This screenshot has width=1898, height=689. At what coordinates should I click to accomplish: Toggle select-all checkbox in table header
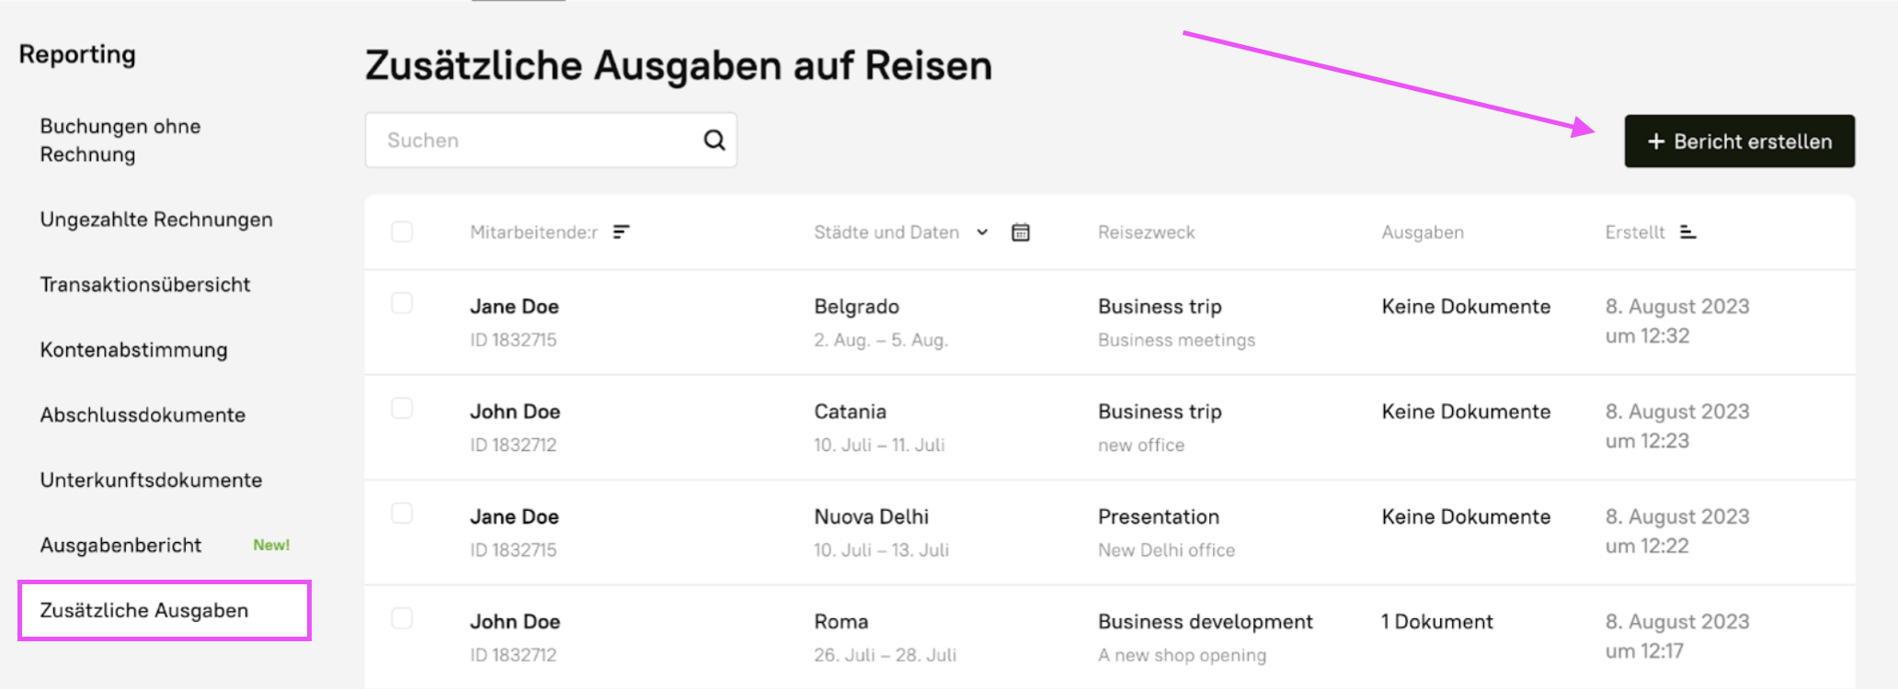click(402, 232)
